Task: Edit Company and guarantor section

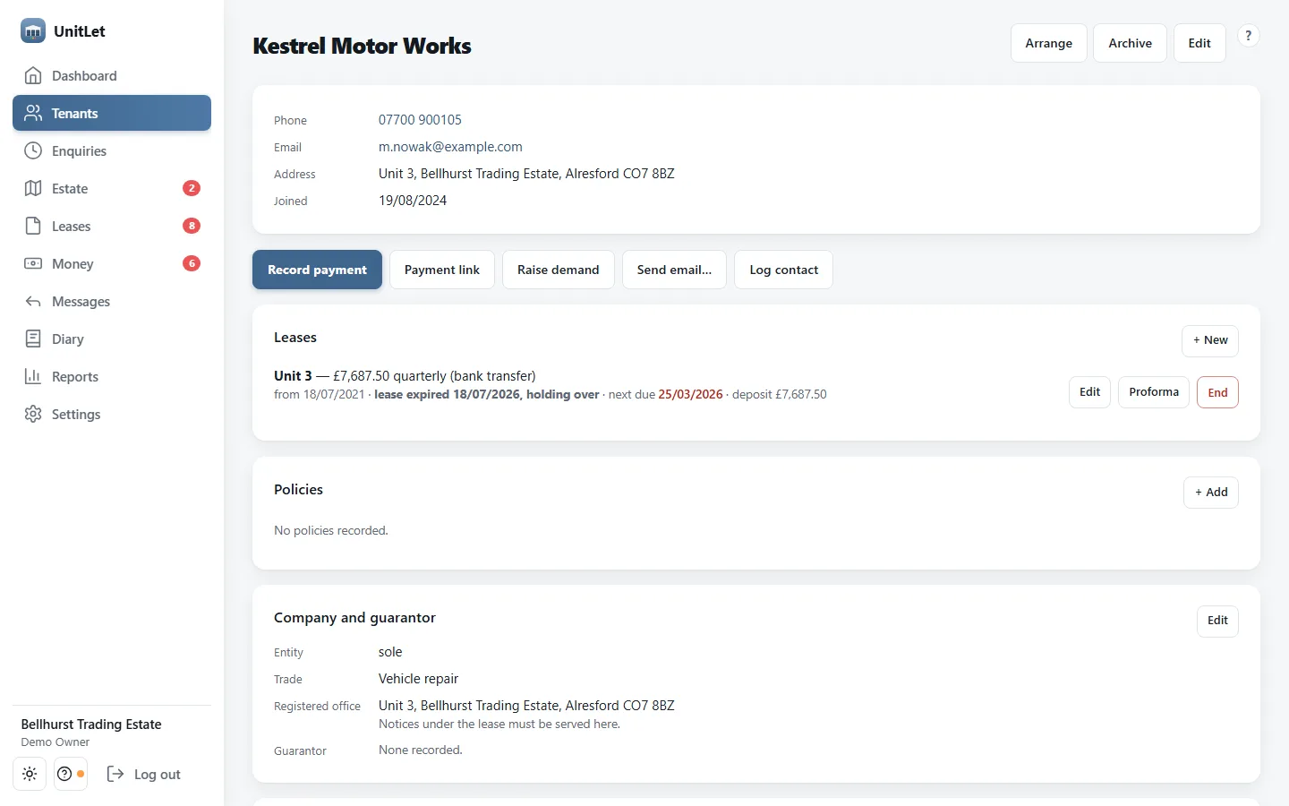Action: [1217, 621]
